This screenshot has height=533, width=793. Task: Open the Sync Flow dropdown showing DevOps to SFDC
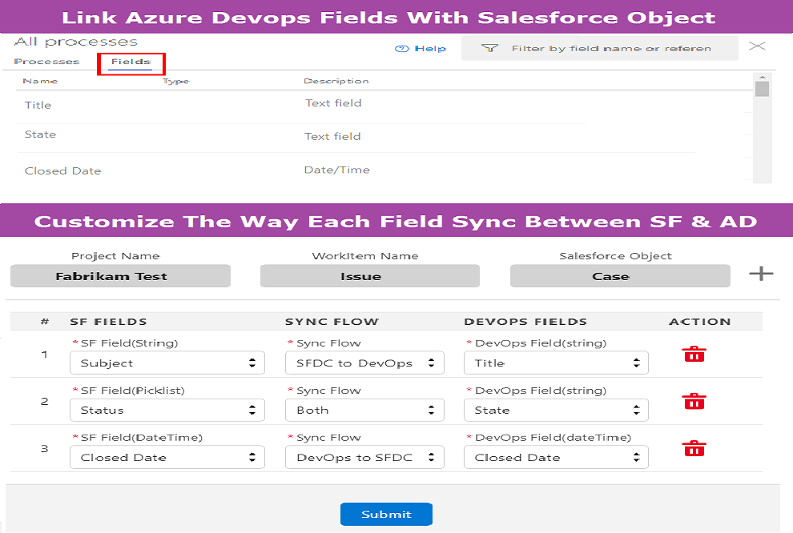[364, 457]
